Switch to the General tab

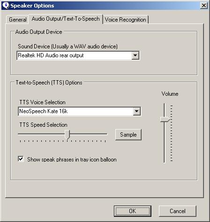pos(18,20)
